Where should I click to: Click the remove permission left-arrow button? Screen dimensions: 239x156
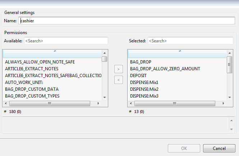tap(118, 80)
